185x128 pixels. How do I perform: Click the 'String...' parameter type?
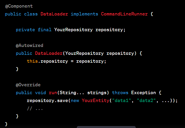(72, 93)
